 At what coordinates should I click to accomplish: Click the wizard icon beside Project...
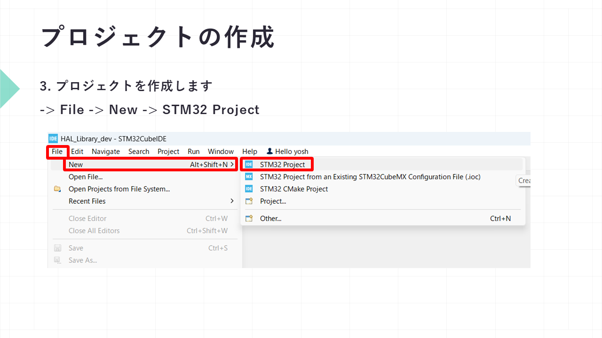click(249, 201)
